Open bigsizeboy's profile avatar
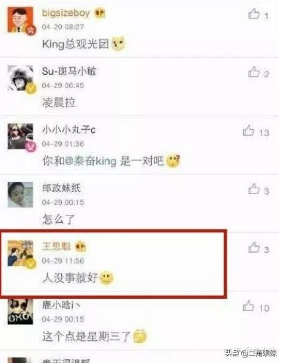This screenshot has height=363, width=283. tap(20, 20)
